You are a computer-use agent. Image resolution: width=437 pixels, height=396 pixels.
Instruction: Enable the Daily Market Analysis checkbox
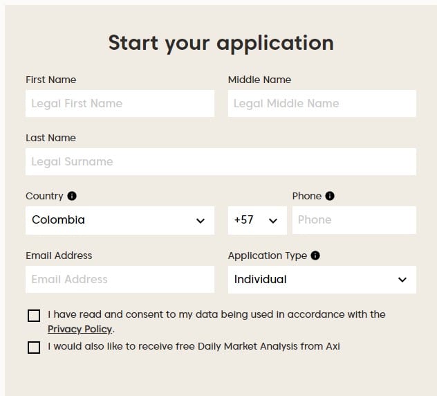(x=34, y=348)
